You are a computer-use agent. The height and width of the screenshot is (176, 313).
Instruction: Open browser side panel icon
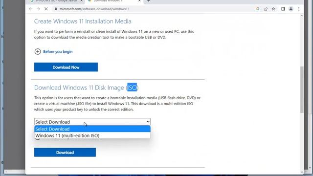(x=283, y=9)
